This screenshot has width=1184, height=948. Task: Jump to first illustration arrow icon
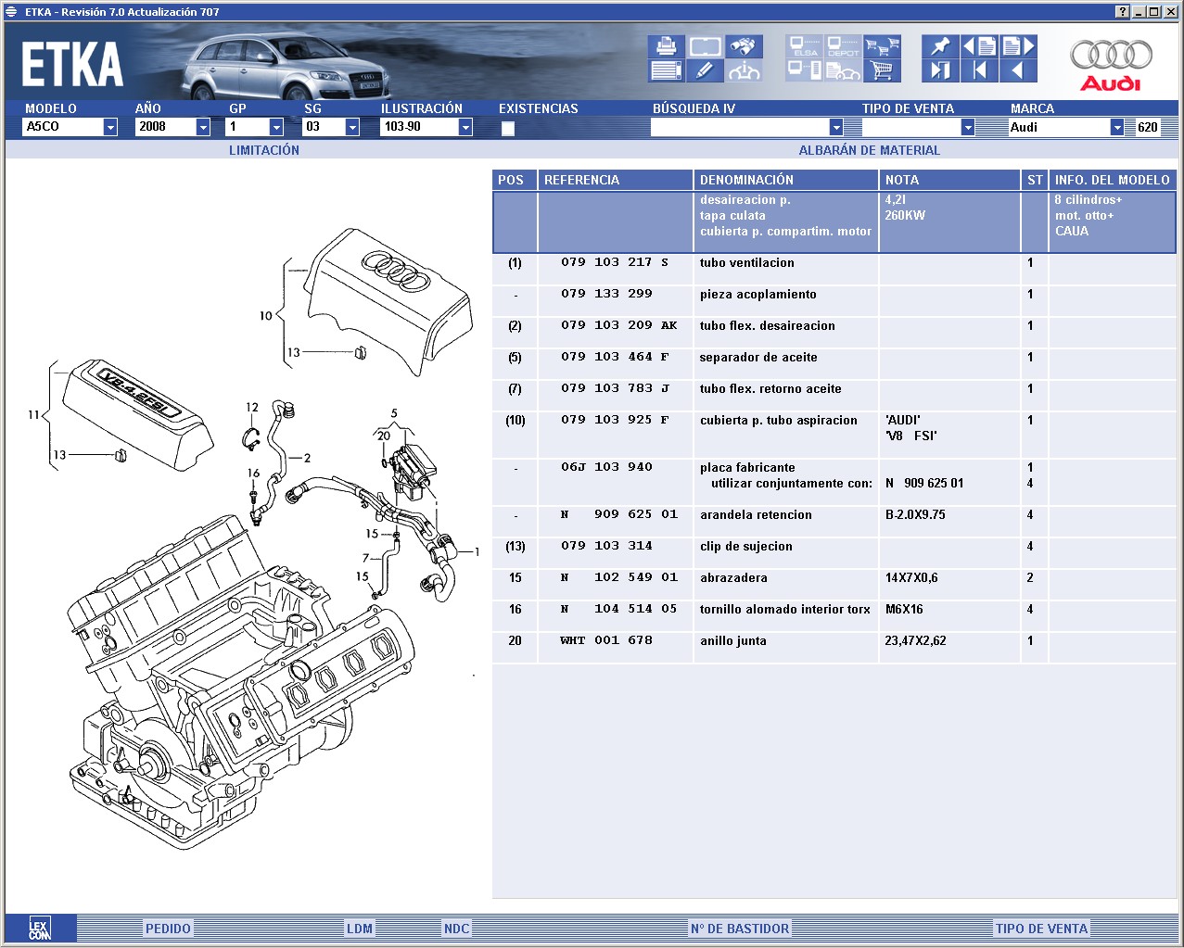pos(979,70)
